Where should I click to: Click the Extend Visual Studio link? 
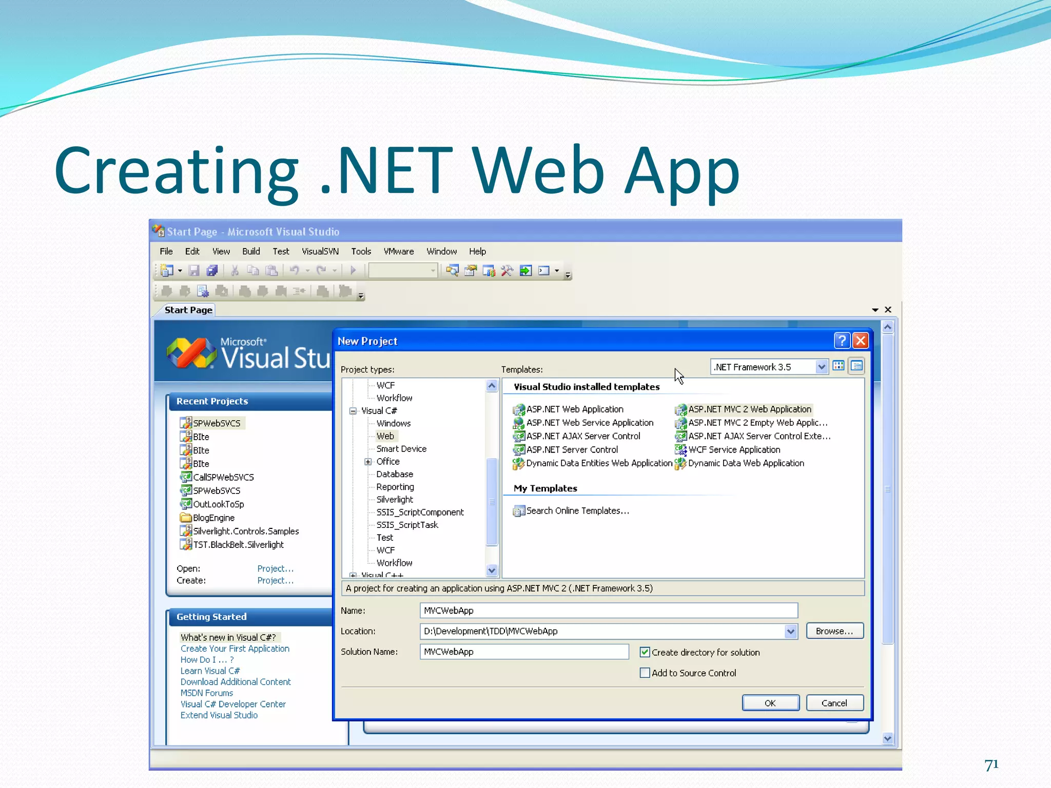pos(219,715)
